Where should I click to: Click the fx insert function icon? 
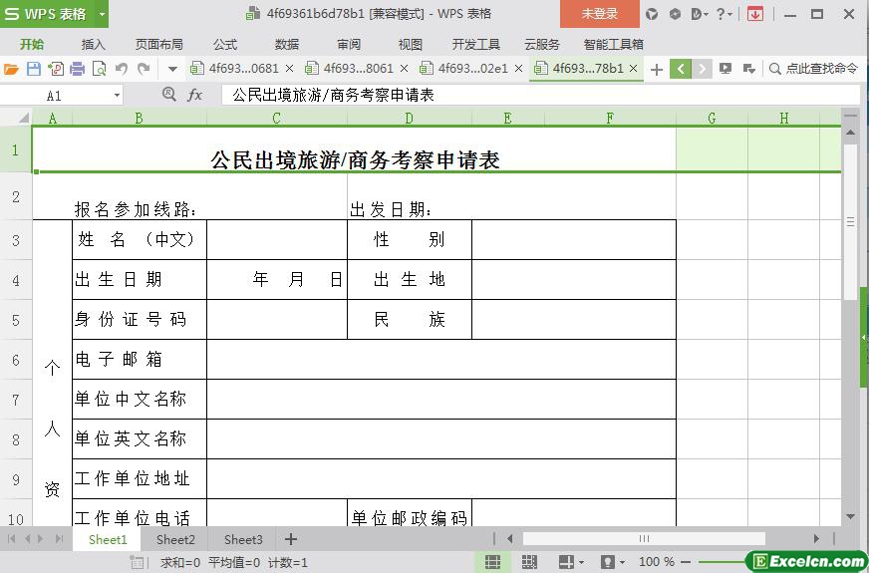point(195,95)
